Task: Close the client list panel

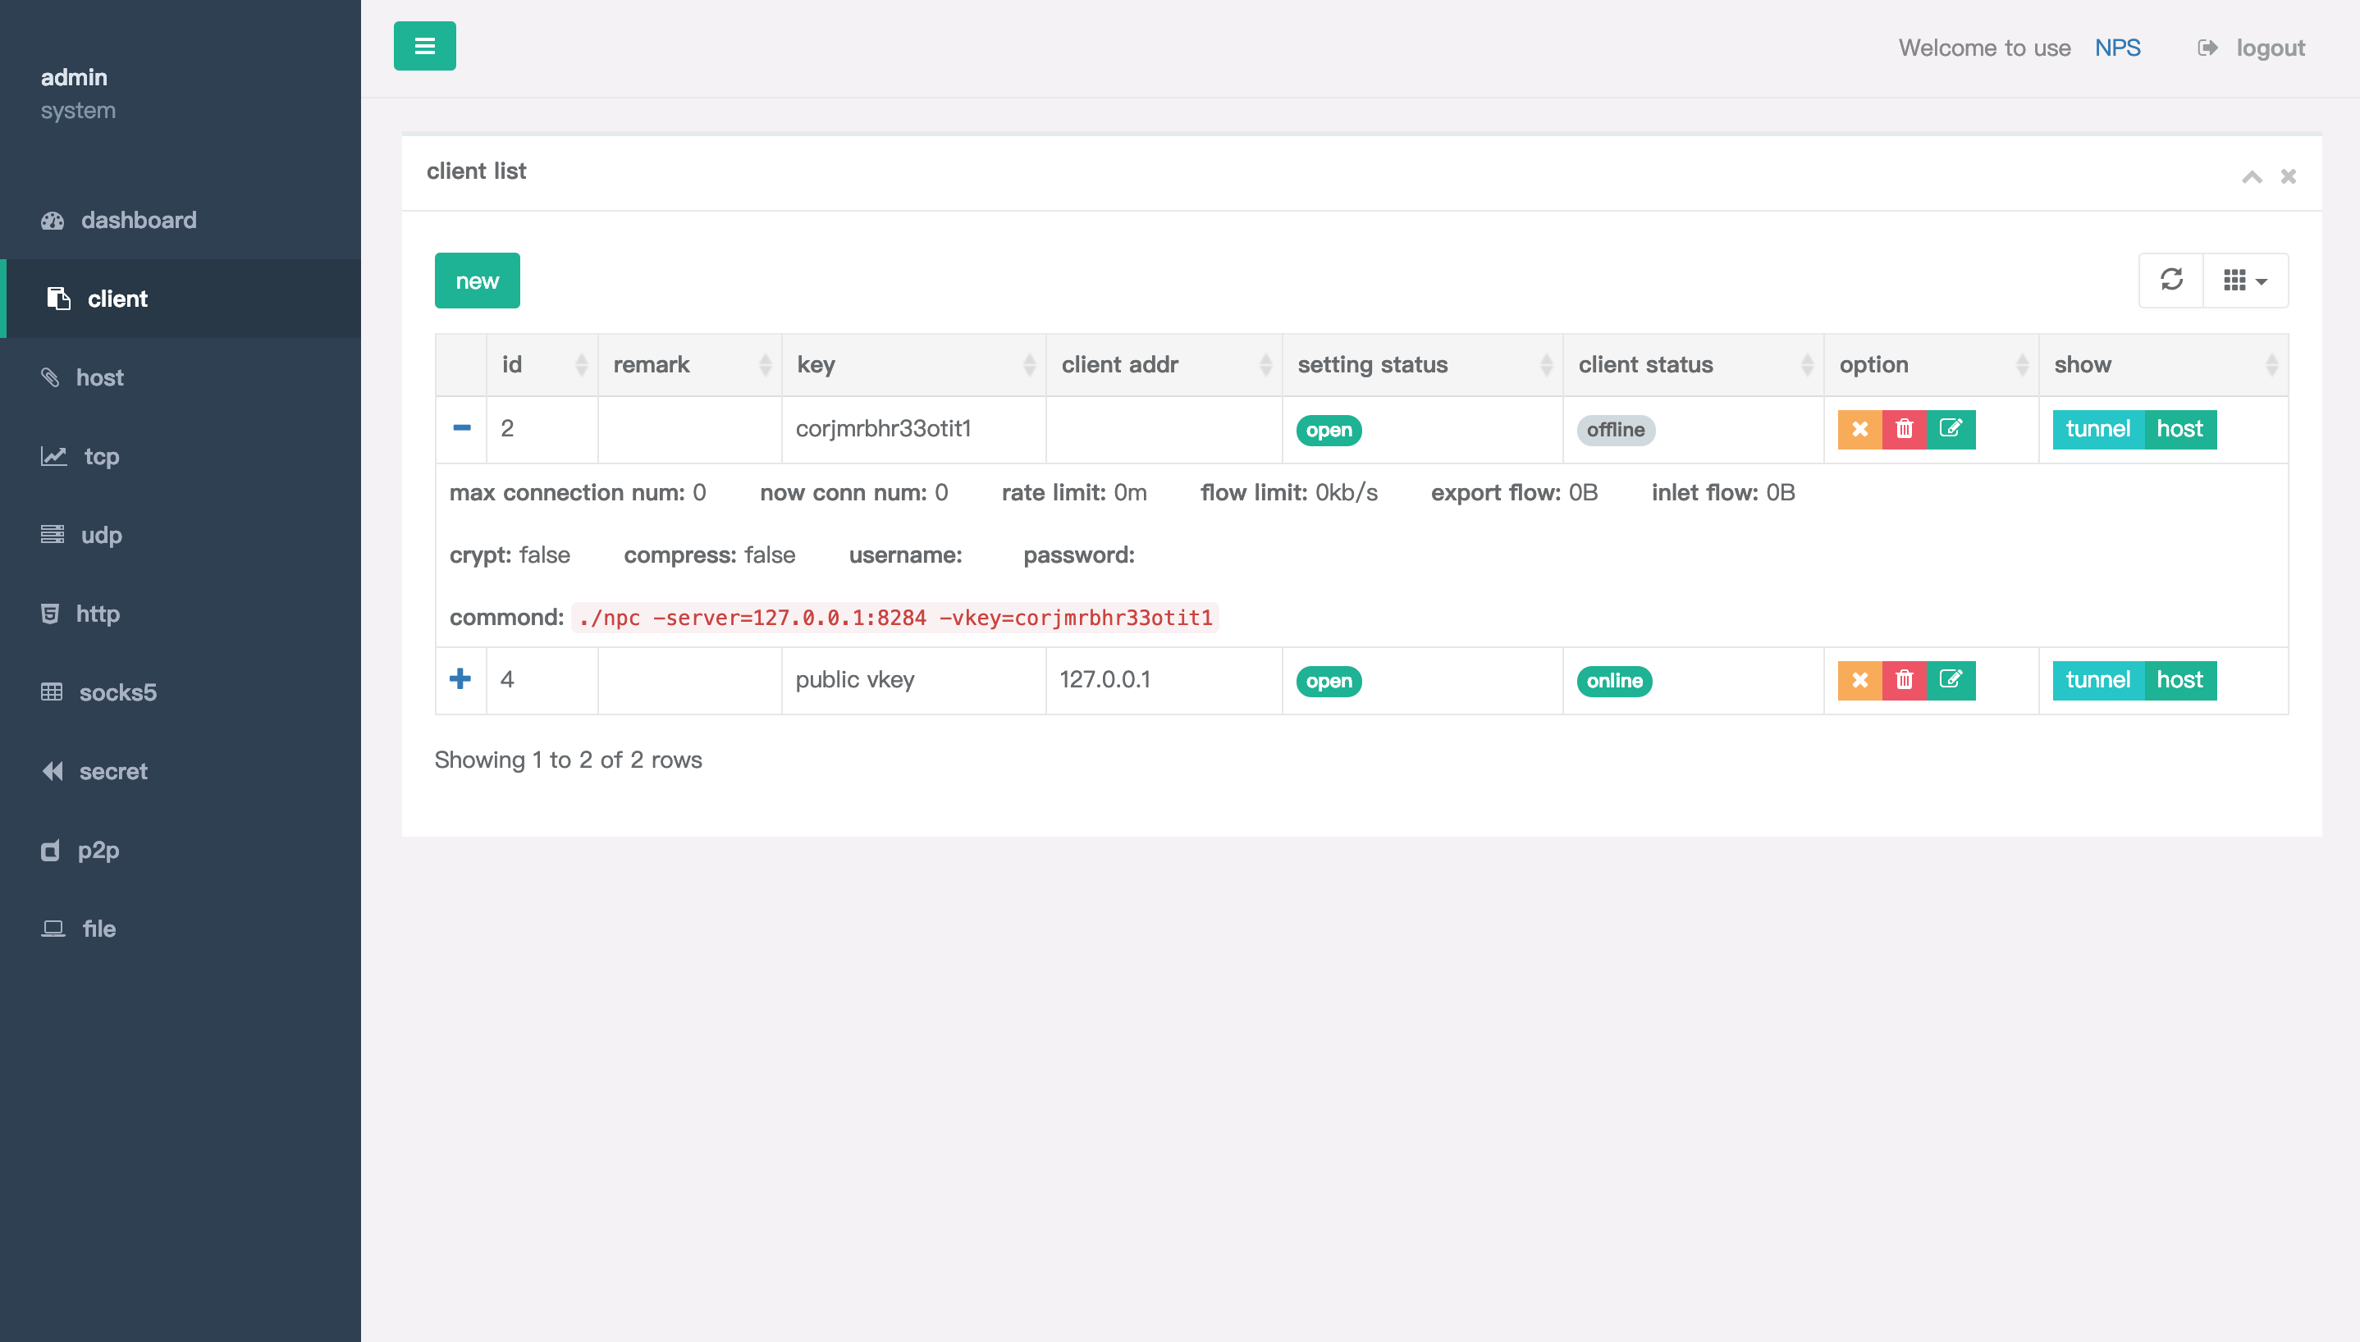Action: point(2288,176)
